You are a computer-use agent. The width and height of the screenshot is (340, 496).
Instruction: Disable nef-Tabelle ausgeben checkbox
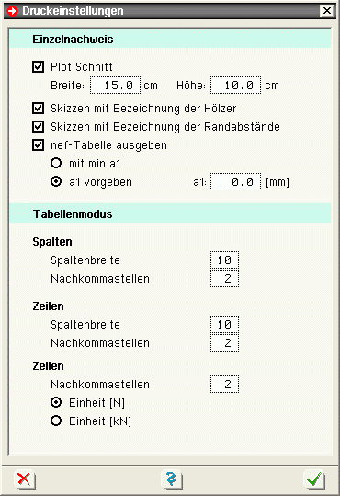coord(39,145)
